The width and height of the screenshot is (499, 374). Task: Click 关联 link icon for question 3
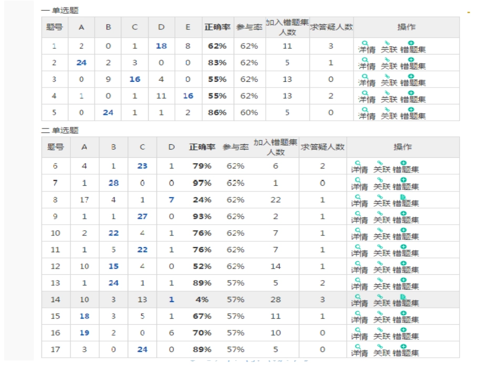387,76
